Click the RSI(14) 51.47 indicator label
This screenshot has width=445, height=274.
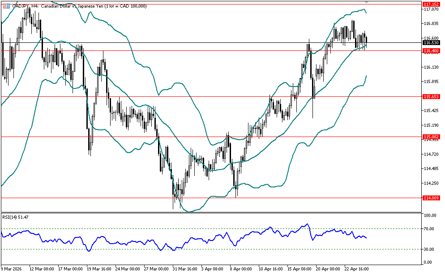[16, 216]
